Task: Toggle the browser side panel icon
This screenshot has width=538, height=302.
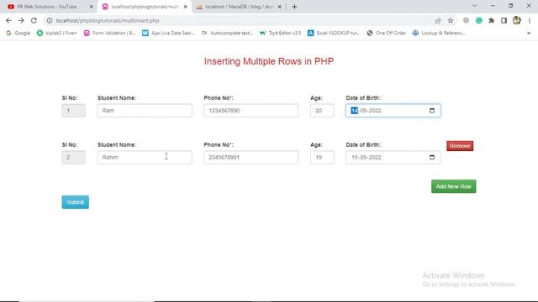Action: pos(504,20)
